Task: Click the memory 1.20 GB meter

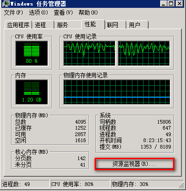Action: [x=32, y=92]
